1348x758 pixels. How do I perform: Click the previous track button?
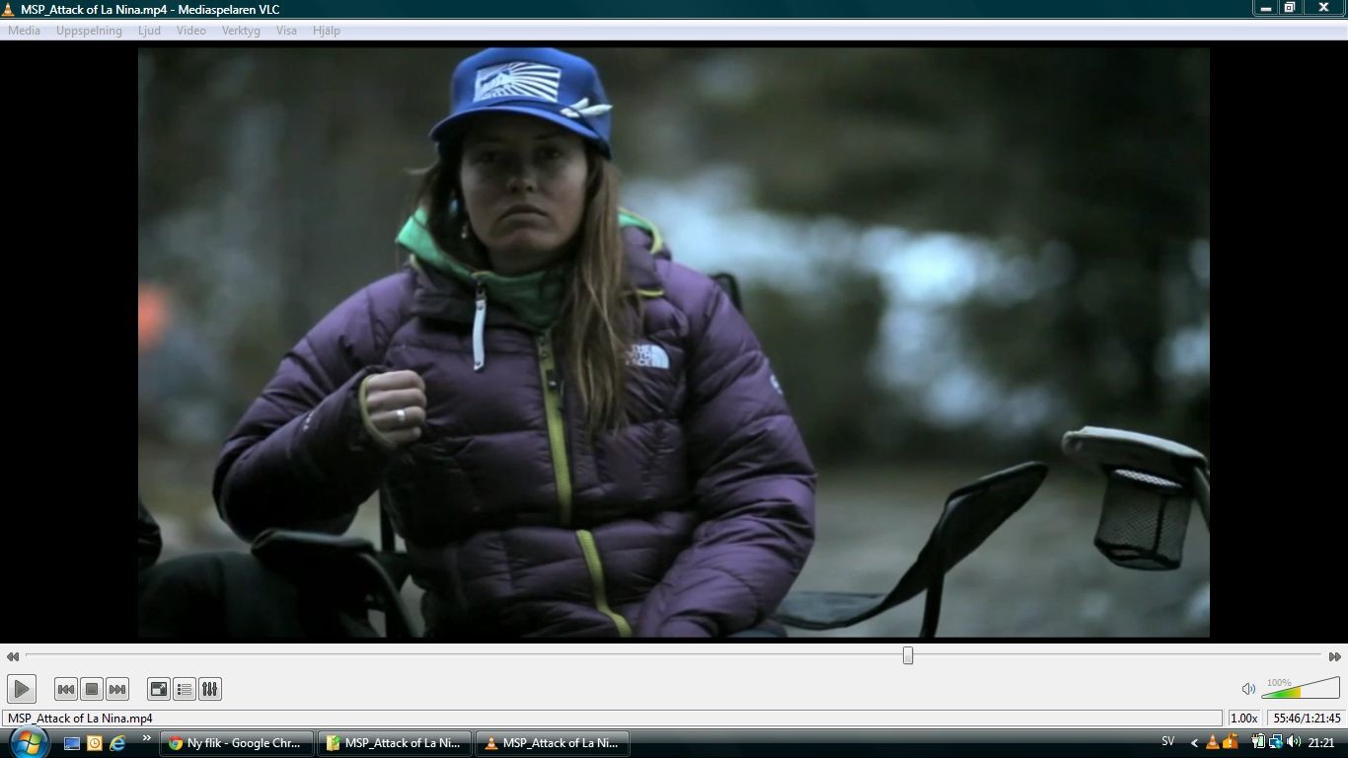point(65,689)
